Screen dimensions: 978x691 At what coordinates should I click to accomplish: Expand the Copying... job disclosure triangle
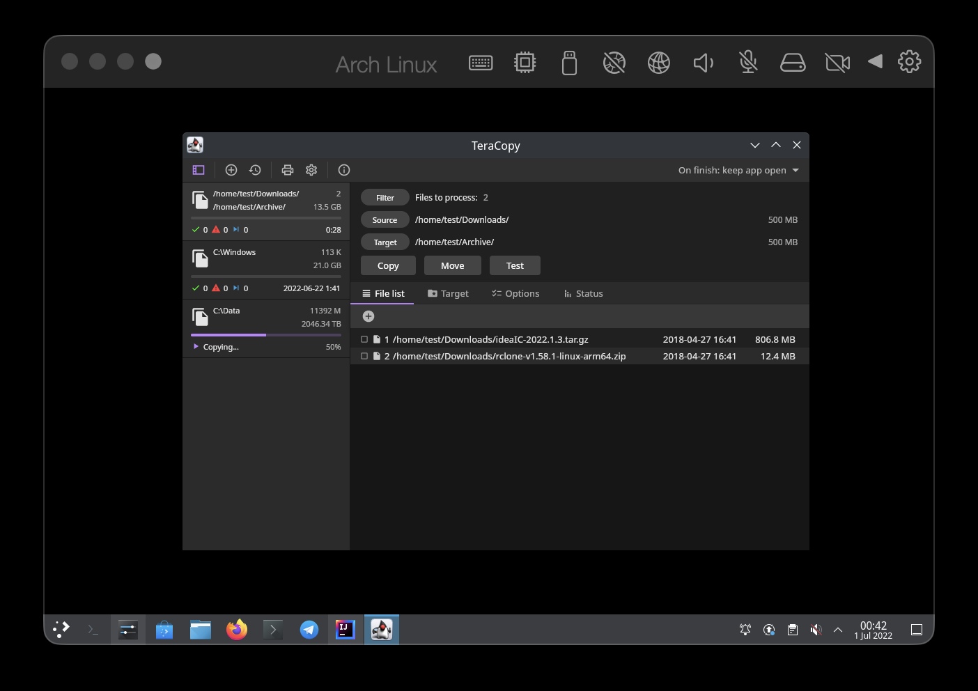pyautogui.click(x=196, y=346)
